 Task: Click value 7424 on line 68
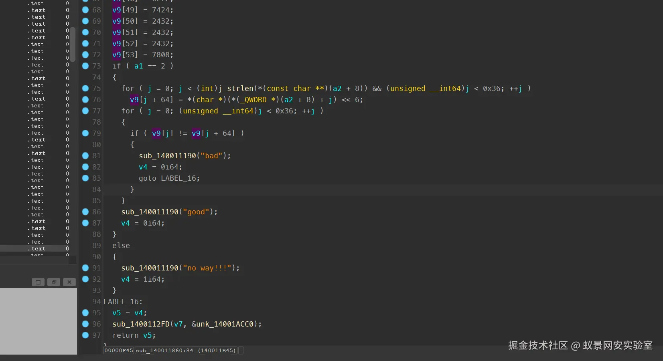[160, 10]
